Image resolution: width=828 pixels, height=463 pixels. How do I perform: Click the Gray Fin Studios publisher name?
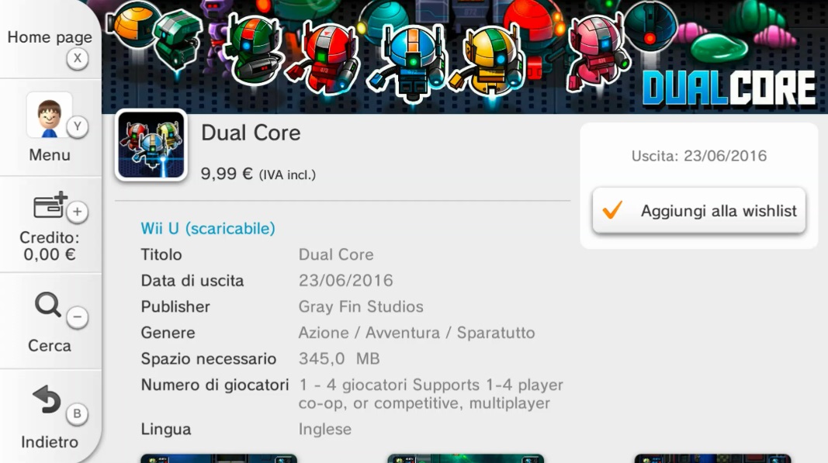(361, 307)
